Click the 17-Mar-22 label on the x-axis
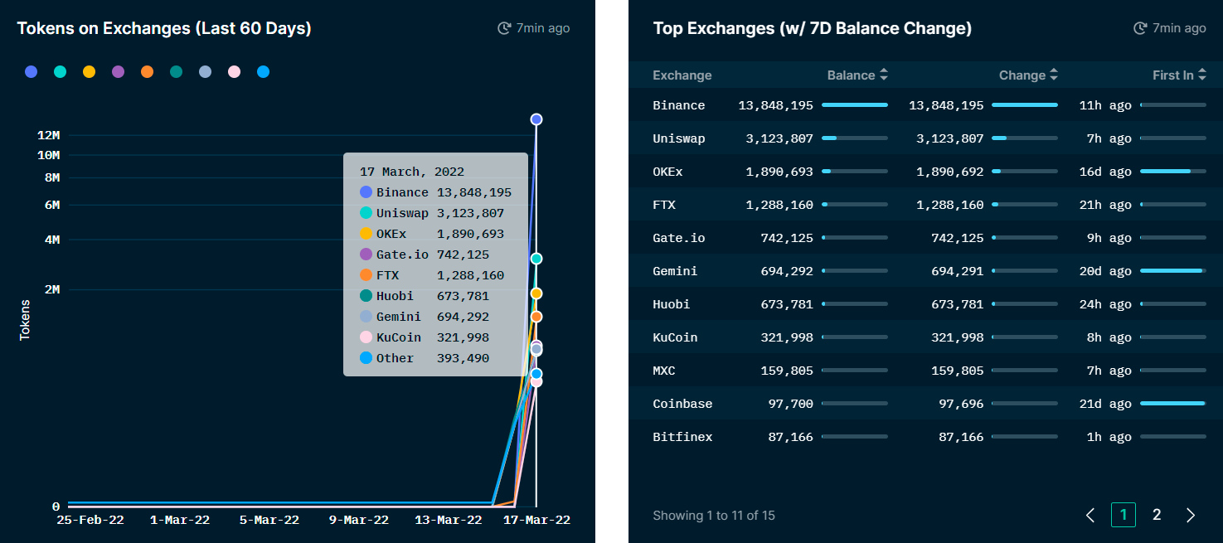Viewport: 1223px width, 543px height. [x=535, y=520]
